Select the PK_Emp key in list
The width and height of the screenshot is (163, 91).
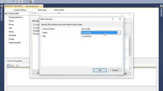(x=36, y=34)
